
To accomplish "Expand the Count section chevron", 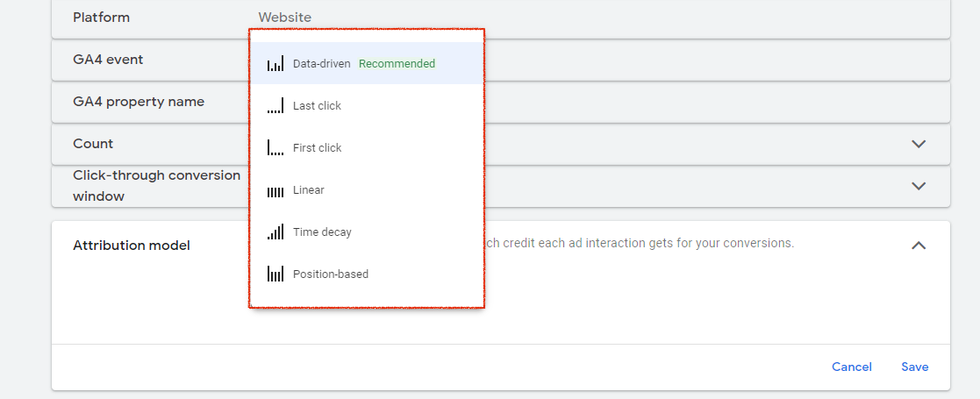I will coord(918,144).
